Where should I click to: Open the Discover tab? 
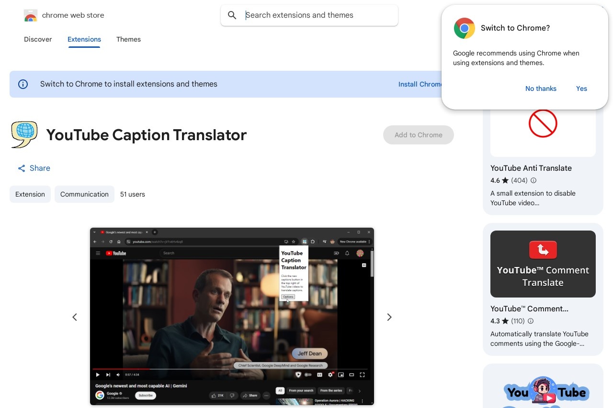click(x=38, y=39)
